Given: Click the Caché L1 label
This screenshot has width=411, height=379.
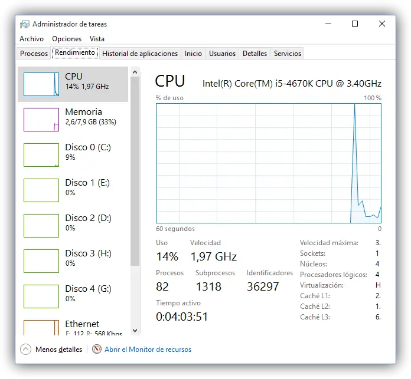Looking at the screenshot, I should tap(315, 296).
